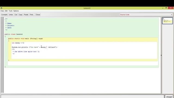174x98 pixels.
Task: Click the Close toolbar button
Action: [38, 15]
